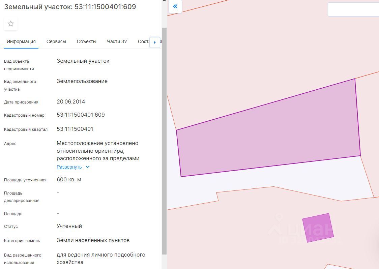Click chevron next to Развернуть
This screenshot has width=379, height=269.
pos(88,167)
